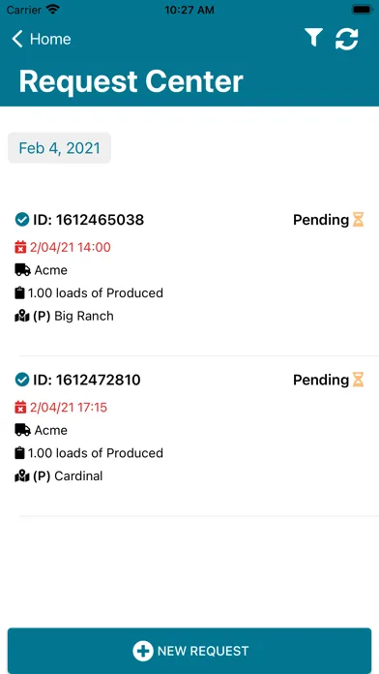Select the Pending status on first request
379x674 pixels.
pyautogui.click(x=321, y=220)
